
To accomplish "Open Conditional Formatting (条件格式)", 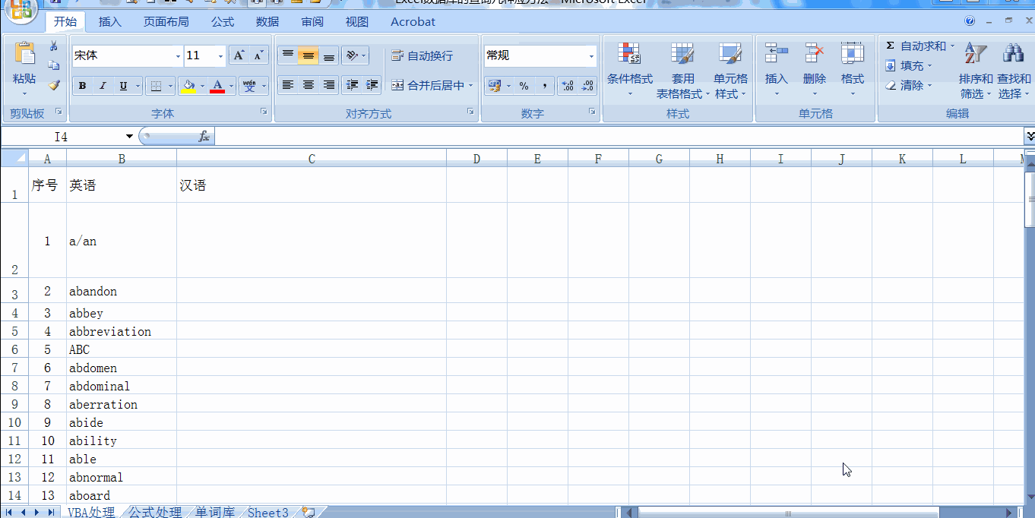I will click(x=630, y=71).
